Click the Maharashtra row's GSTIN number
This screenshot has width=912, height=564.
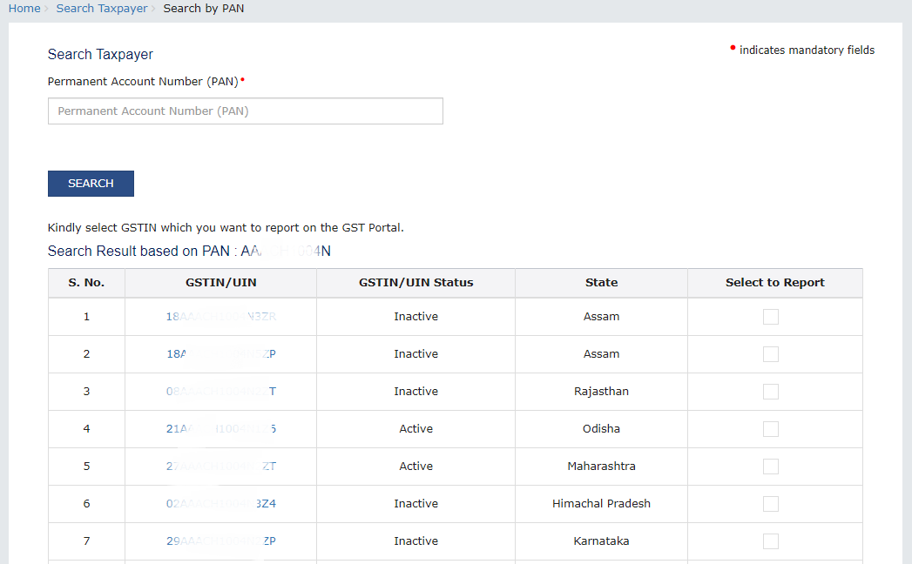[220, 466]
